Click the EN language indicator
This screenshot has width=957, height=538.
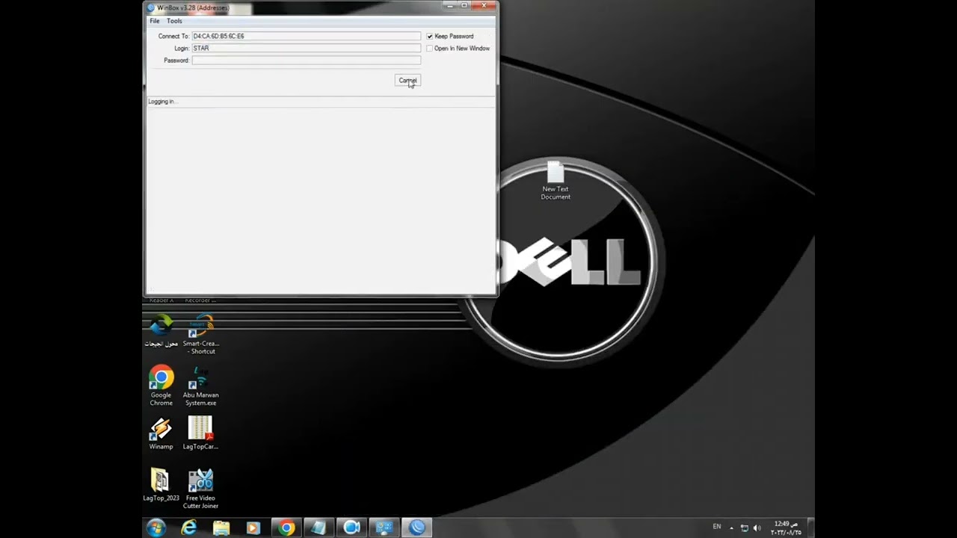coord(717,527)
